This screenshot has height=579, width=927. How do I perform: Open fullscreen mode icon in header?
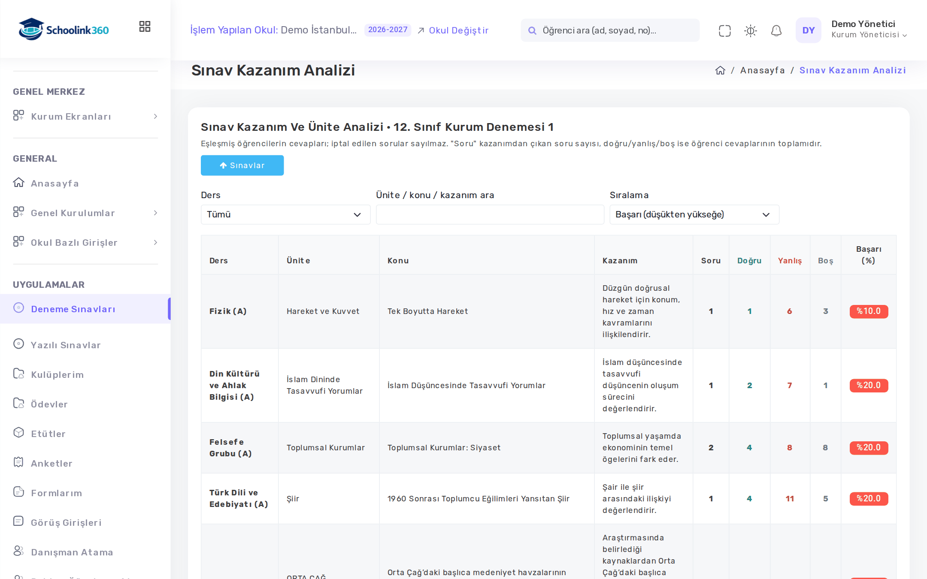724,30
